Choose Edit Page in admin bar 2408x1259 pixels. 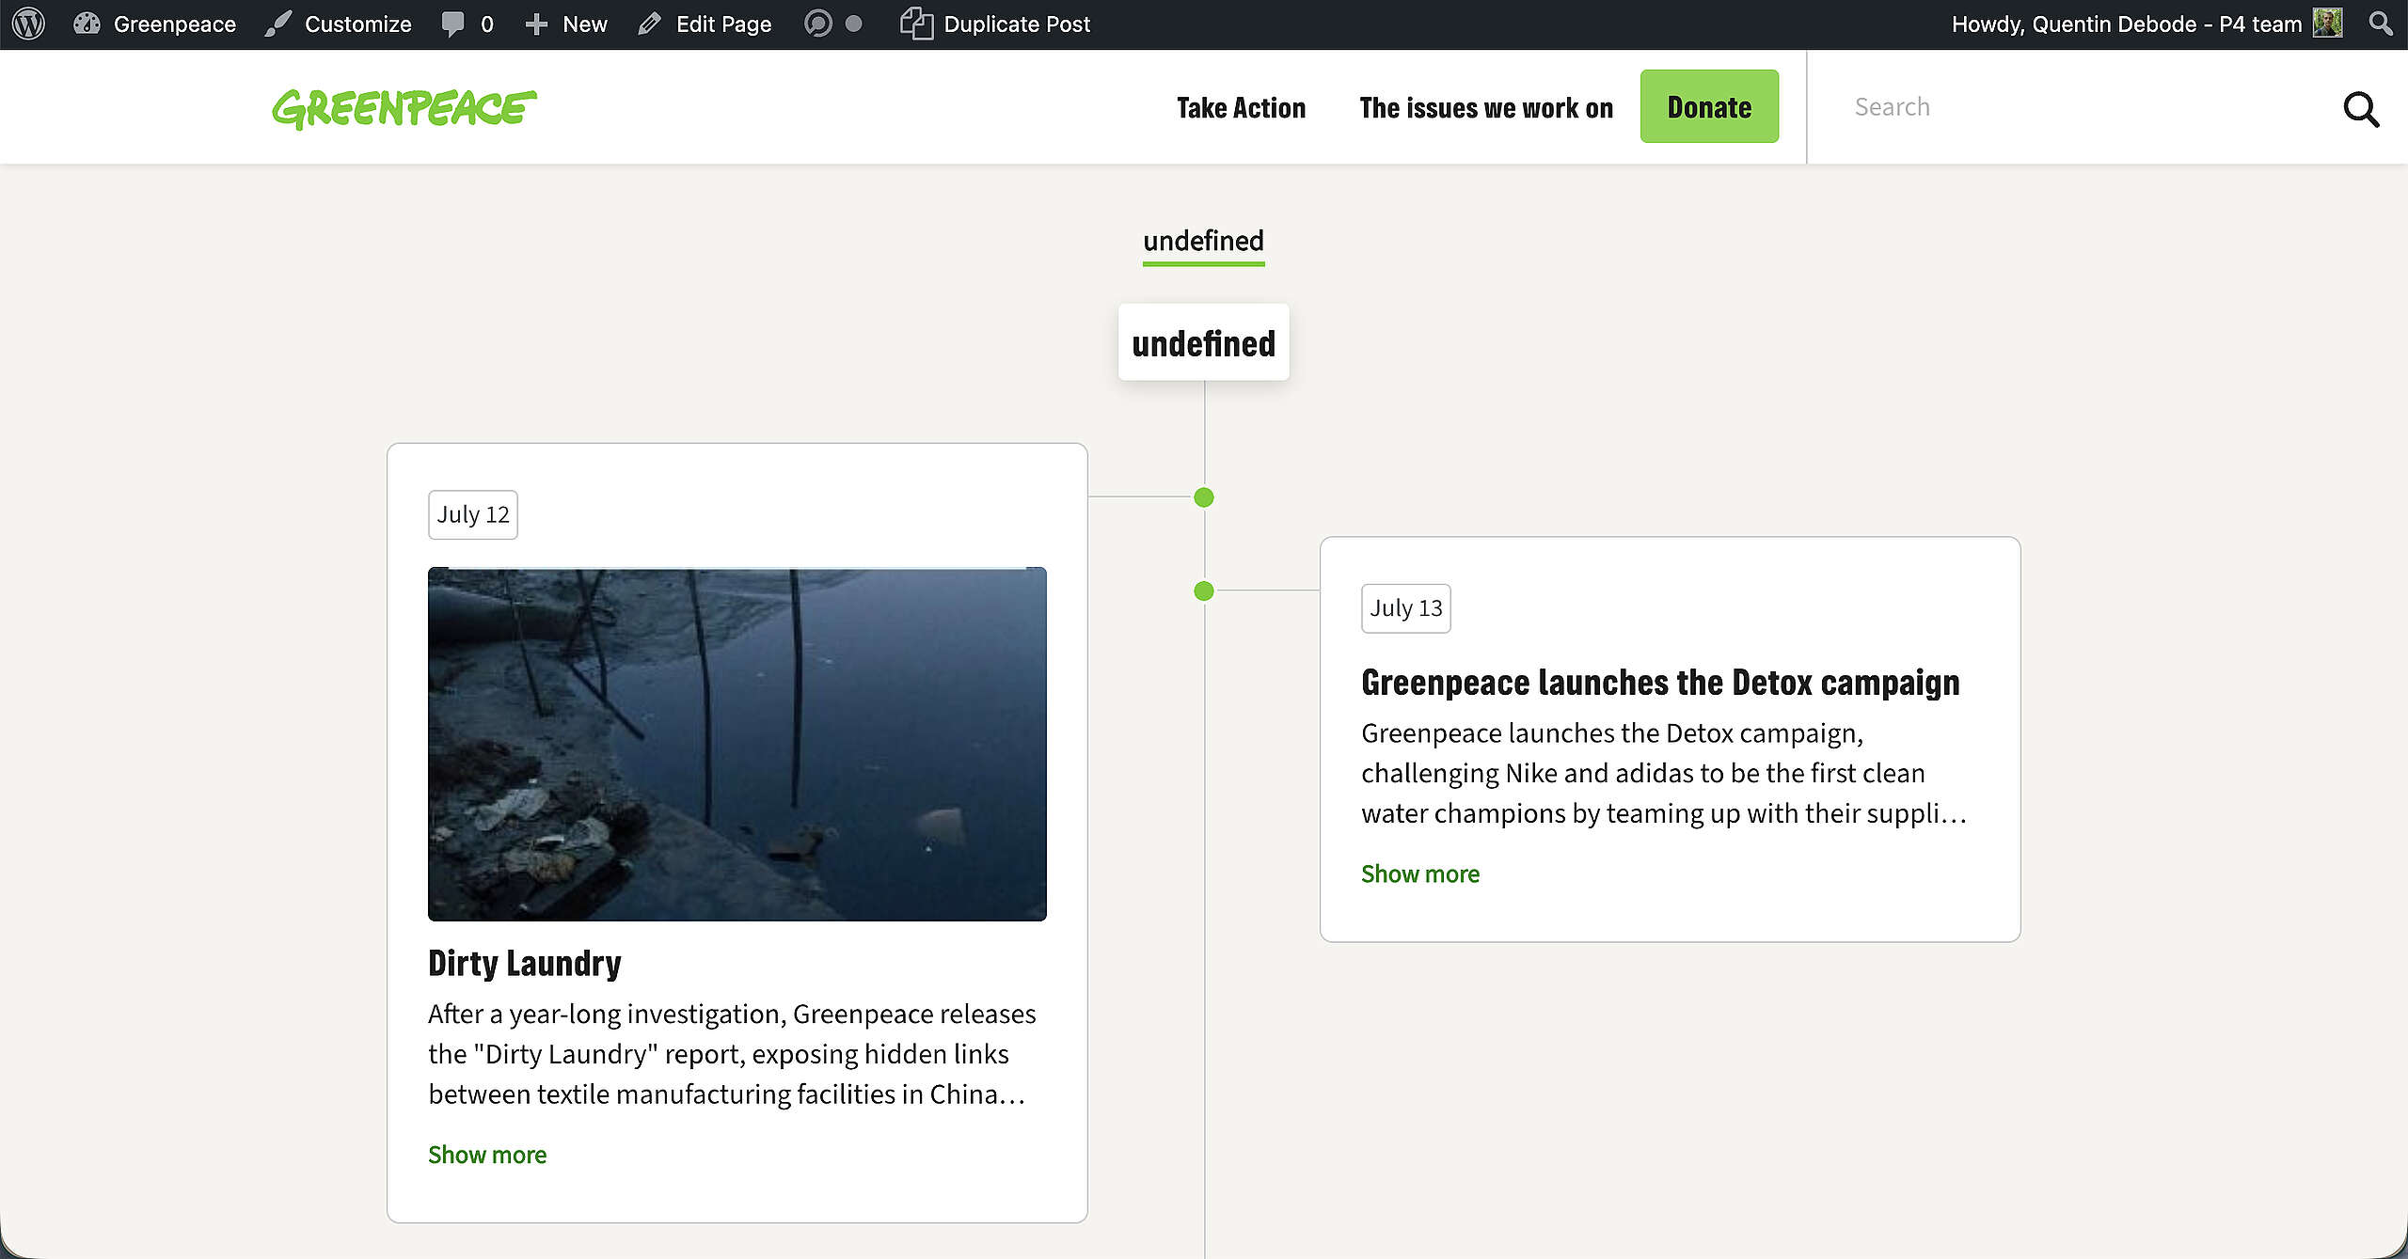[x=704, y=24]
